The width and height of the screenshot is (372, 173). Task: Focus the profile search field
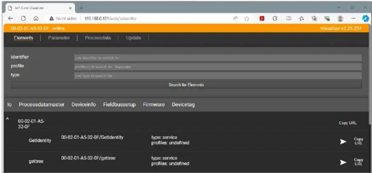tap(218, 67)
